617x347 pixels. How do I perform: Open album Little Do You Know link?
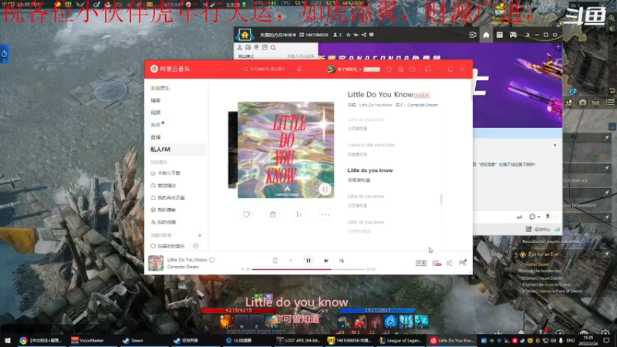pos(376,105)
